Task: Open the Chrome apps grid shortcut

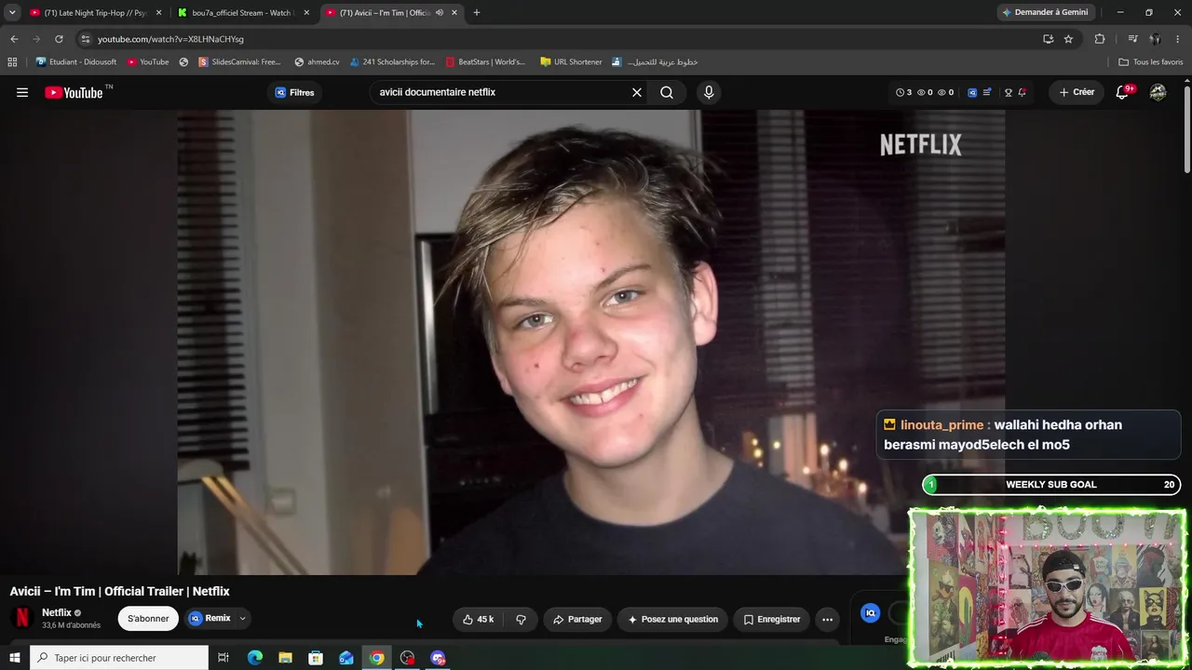Action: click(12, 62)
